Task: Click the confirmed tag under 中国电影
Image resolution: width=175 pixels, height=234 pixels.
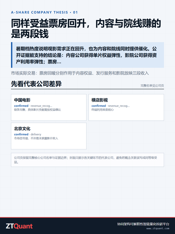Action: (x=21, y=106)
